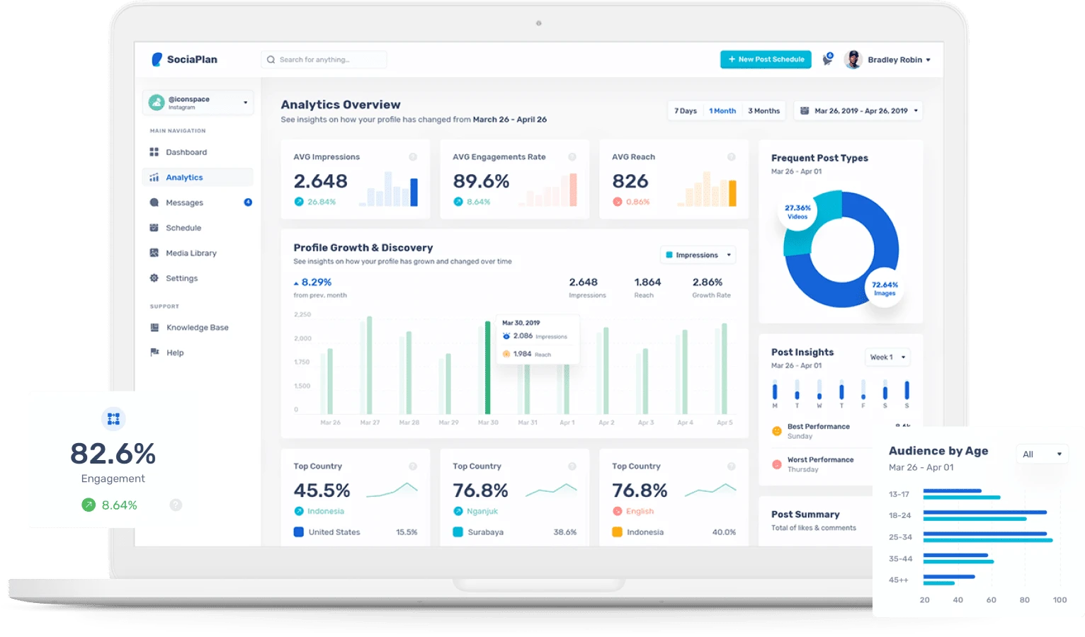Select the 7 Days time range
1085x637 pixels.
point(685,111)
